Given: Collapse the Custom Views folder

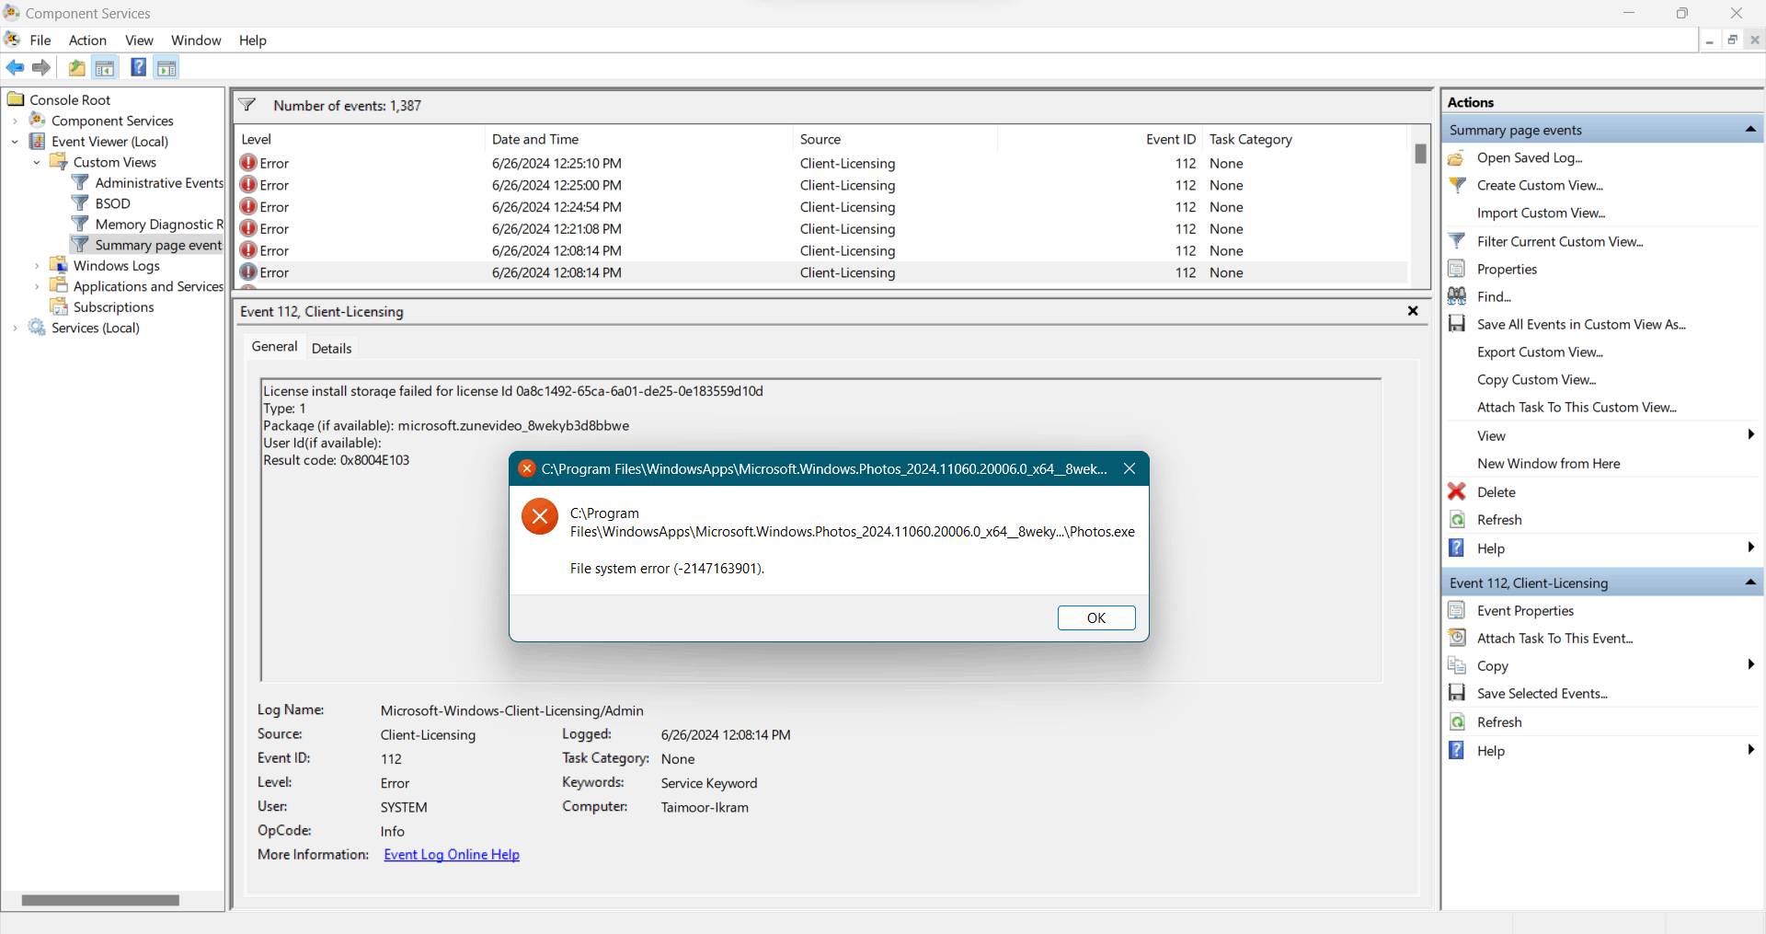Looking at the screenshot, I should 37,162.
